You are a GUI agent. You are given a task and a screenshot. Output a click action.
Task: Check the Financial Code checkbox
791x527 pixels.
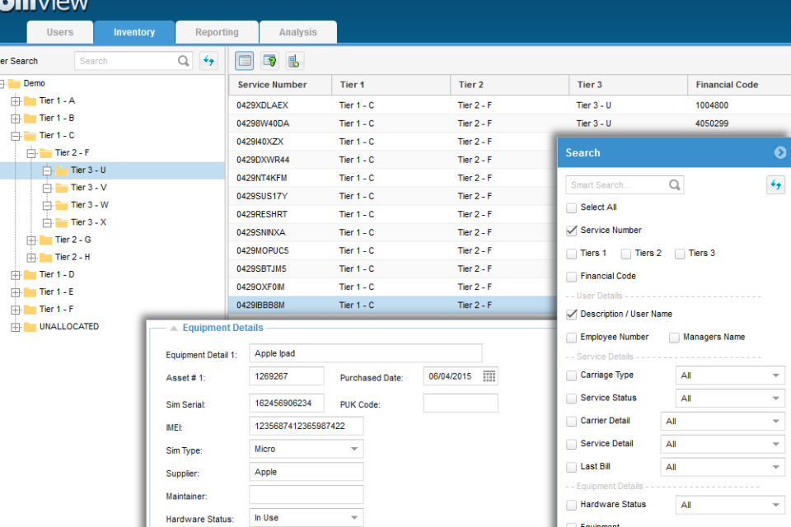pyautogui.click(x=572, y=277)
